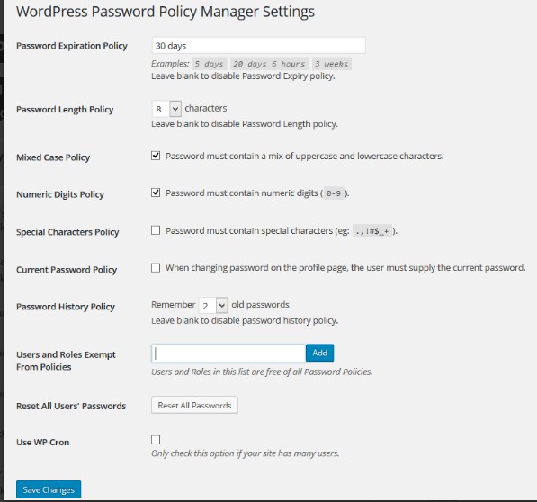Click the Password Length Policy label

click(x=65, y=110)
